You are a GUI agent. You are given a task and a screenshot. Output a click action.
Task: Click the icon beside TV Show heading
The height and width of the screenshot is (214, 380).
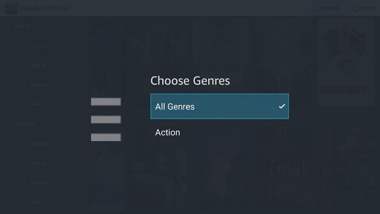[x=8, y=124]
